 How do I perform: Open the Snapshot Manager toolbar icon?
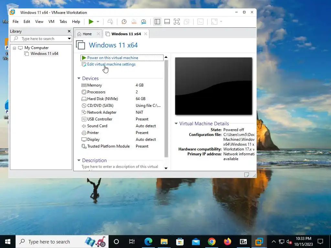[144, 22]
